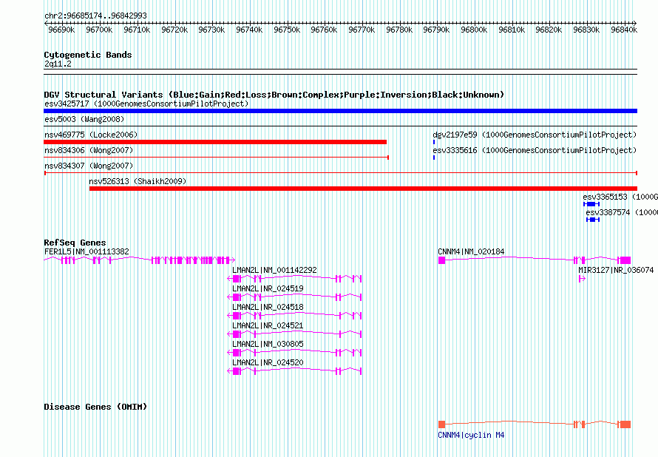Click the magenta CNNM4 RefSeq gene glyph

(x=535, y=260)
